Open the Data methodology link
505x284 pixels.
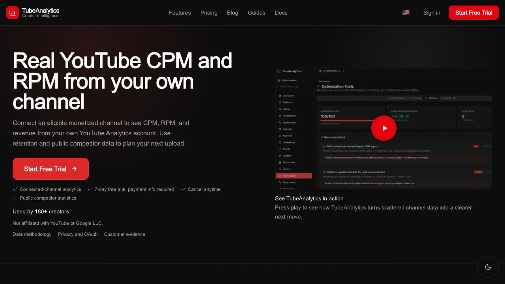coord(32,234)
